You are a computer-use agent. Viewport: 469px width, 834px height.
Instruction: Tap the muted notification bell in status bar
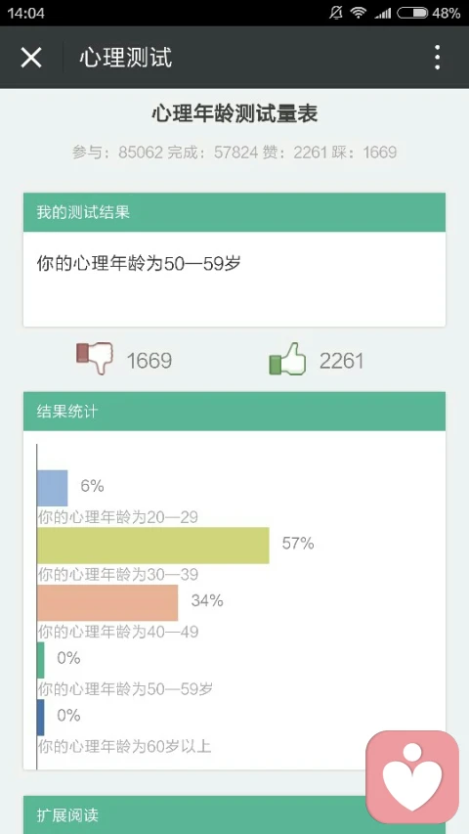coord(335,13)
